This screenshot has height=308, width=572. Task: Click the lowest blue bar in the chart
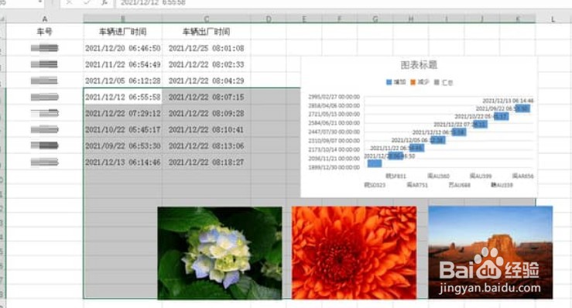click(x=375, y=163)
